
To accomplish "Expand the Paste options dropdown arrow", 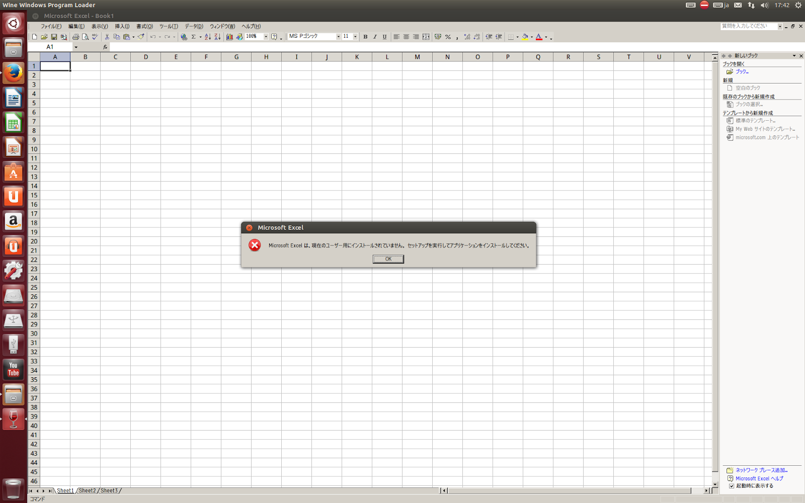I will click(x=133, y=37).
